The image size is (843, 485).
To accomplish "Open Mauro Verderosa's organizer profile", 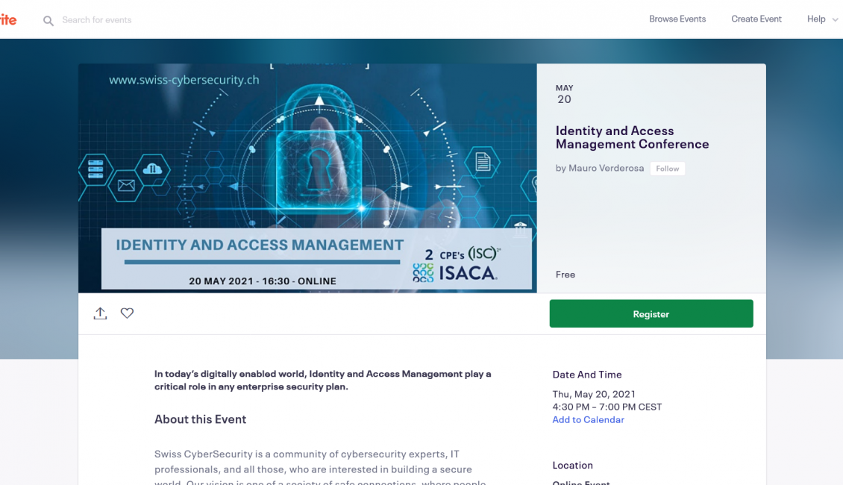I will point(606,169).
